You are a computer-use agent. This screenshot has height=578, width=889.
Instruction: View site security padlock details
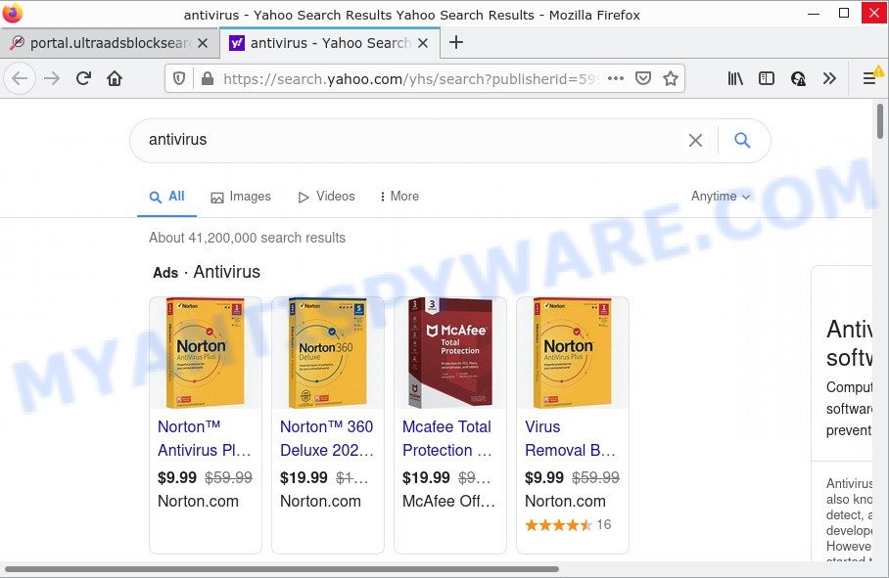pos(208,78)
